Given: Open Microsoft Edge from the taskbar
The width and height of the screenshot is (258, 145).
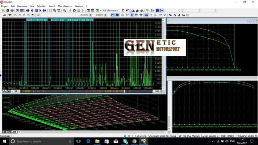Looking at the screenshot, I should [x=88, y=141].
